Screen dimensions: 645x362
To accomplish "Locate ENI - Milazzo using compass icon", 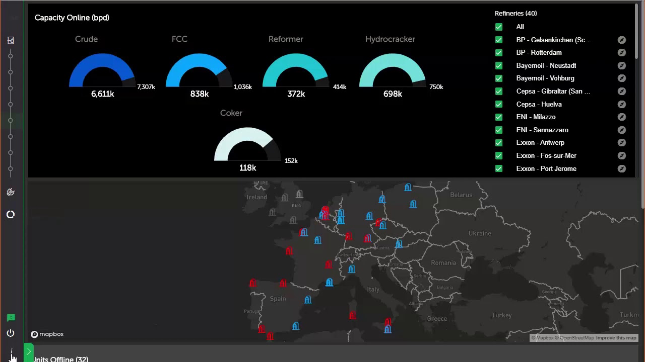I will point(622,117).
